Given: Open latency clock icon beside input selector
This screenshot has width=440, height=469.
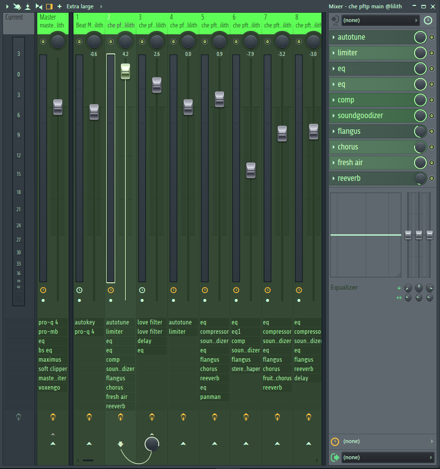Looking at the screenshot, I should 428,21.
